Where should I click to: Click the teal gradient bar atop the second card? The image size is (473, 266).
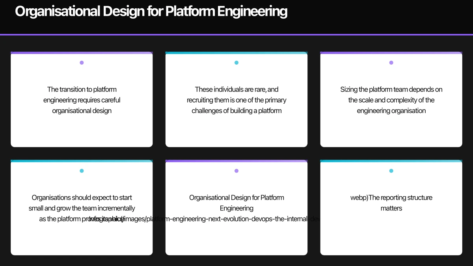[x=236, y=52]
